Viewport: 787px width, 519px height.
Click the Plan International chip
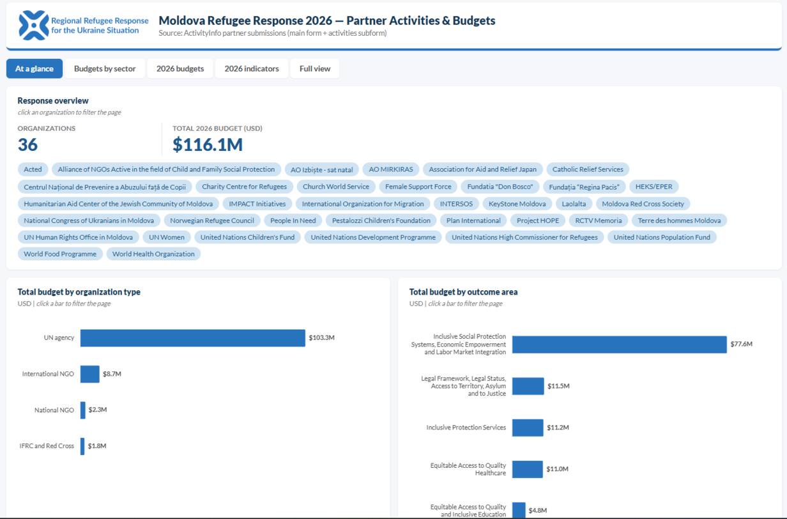click(473, 221)
